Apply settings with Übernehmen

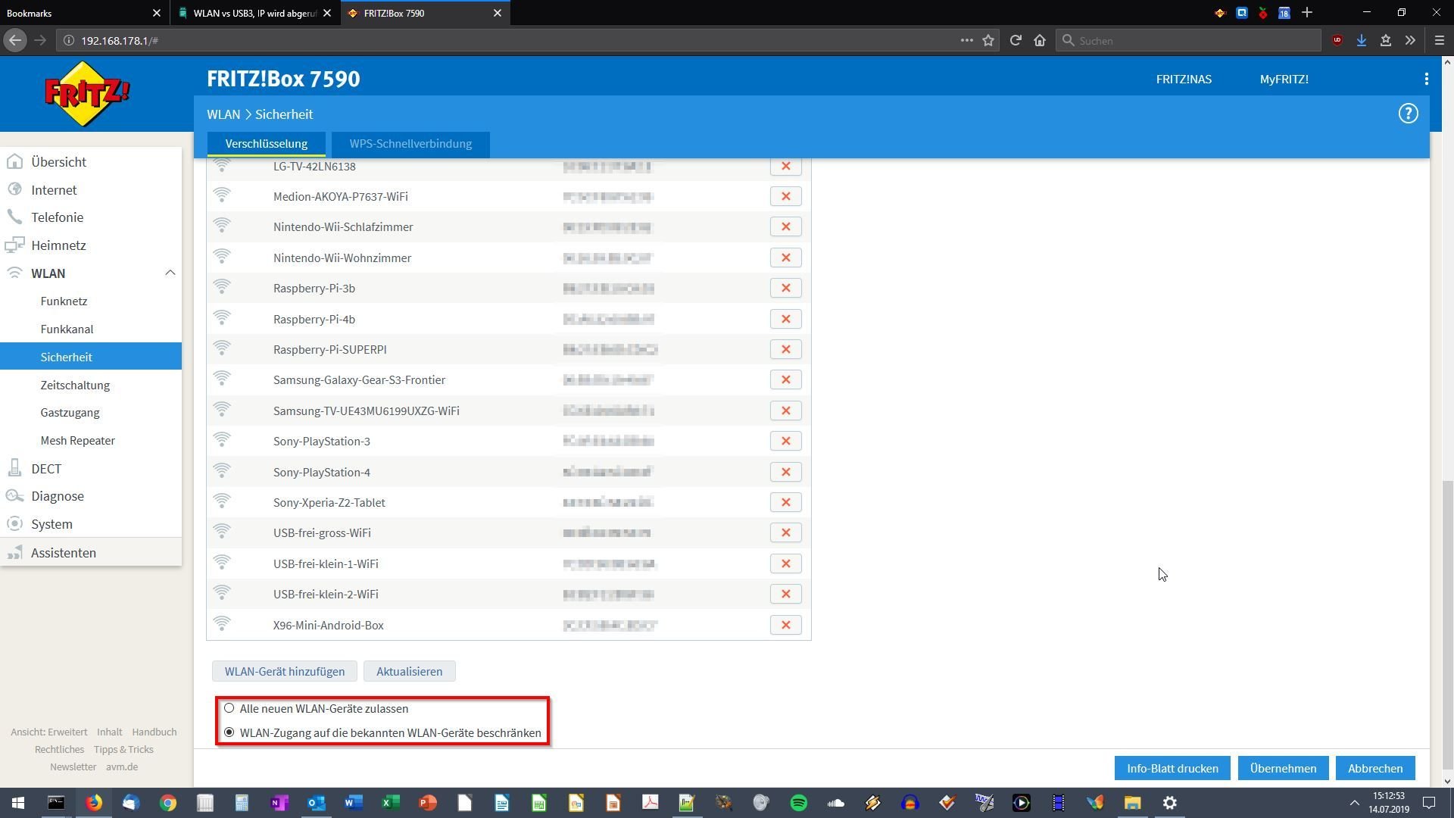[x=1283, y=768]
